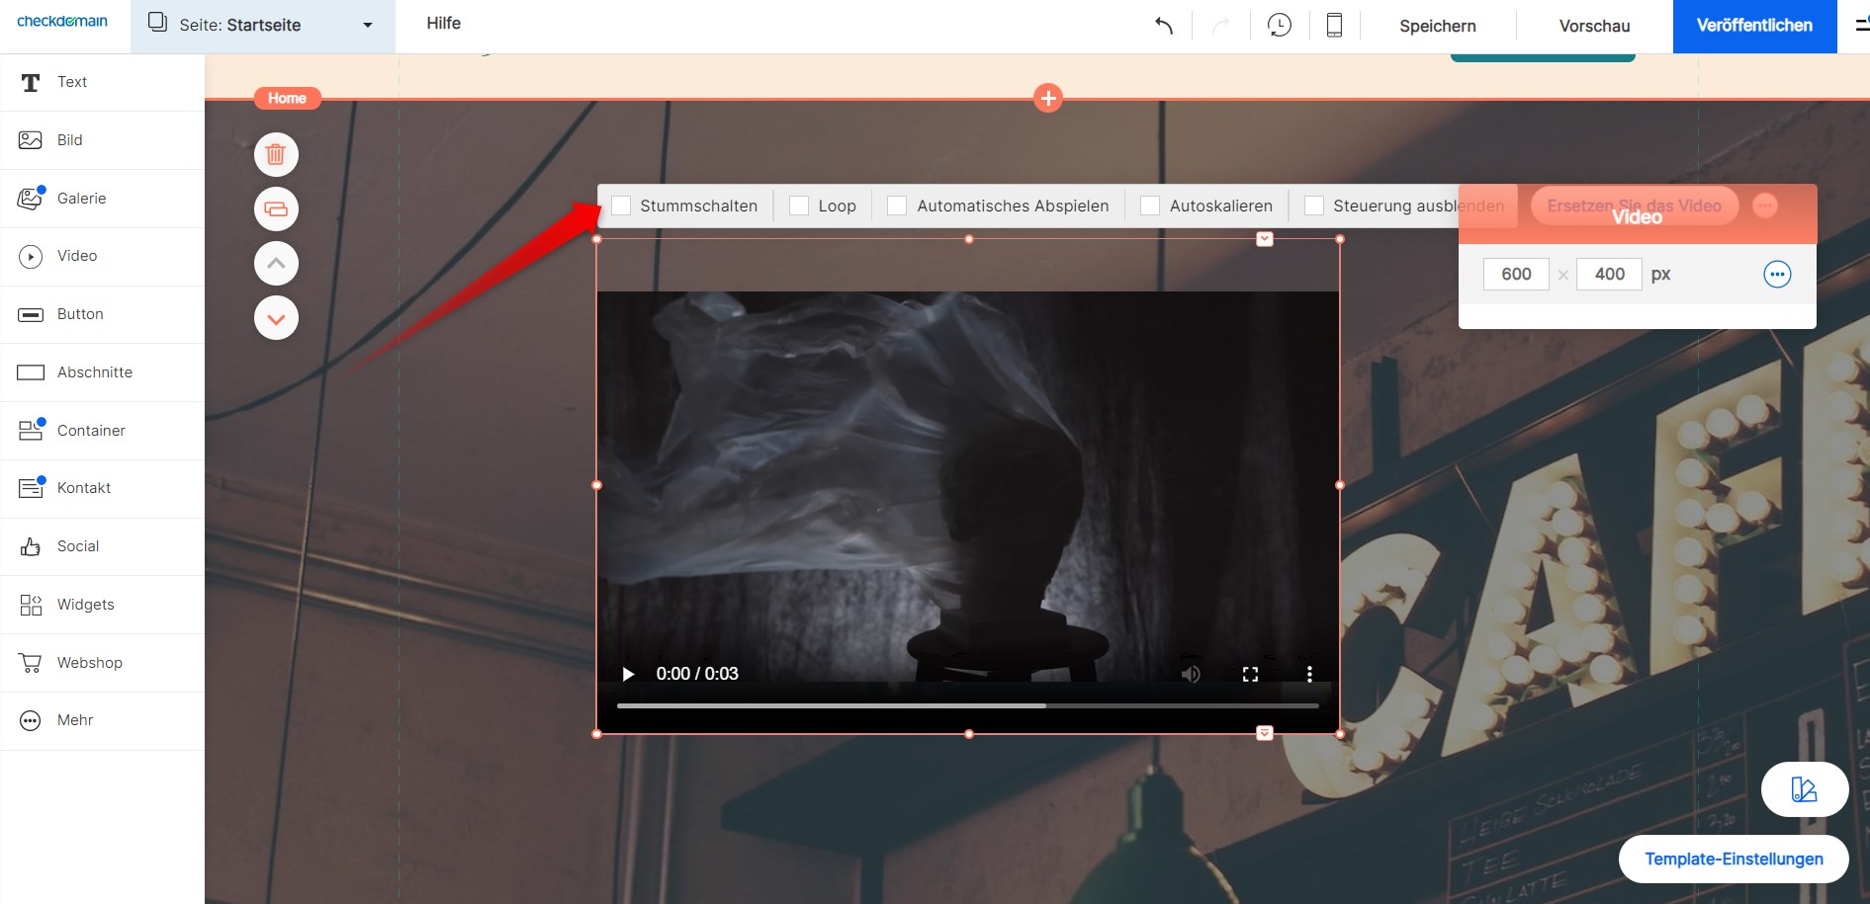
Task: Open the Galerie element panel
Action: 82,198
